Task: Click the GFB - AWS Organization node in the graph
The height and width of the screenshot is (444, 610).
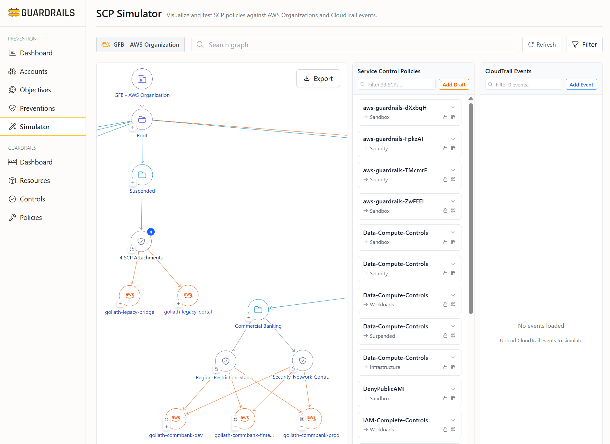Action: (142, 79)
